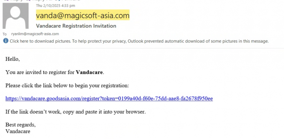
Task: Select sender address vanda@magicsoft-asia.com
Action: pos(83,16)
